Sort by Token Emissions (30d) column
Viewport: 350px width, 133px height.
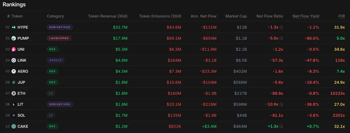point(160,16)
